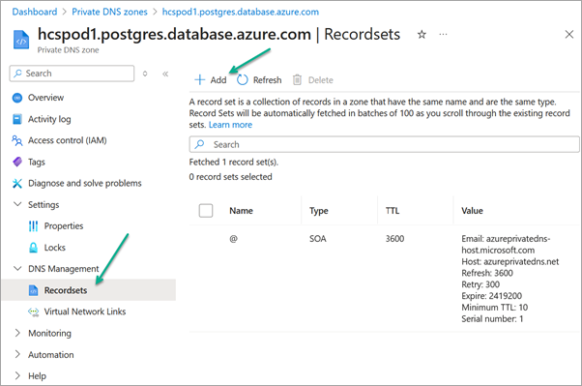The width and height of the screenshot is (582, 386).
Task: Open the ellipsis more options menu
Action: [x=443, y=34]
